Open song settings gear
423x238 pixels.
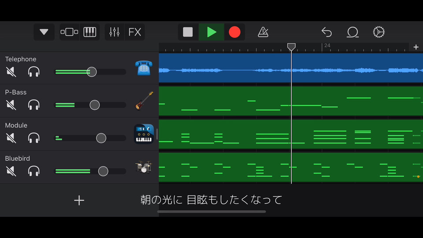click(379, 32)
